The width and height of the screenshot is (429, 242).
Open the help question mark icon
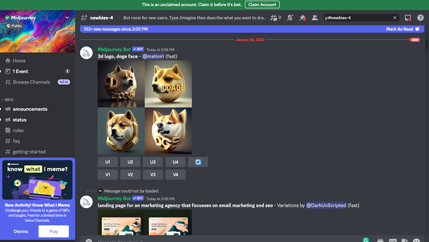tap(420, 18)
